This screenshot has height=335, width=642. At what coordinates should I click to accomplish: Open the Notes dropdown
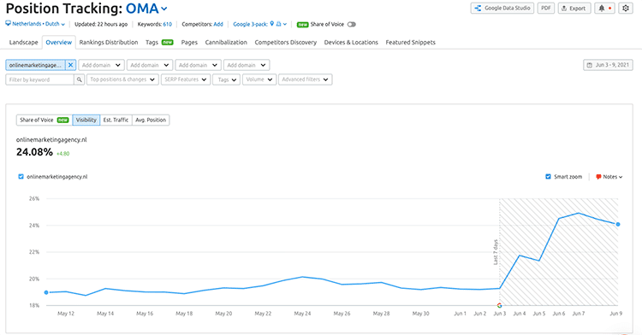coord(609,177)
